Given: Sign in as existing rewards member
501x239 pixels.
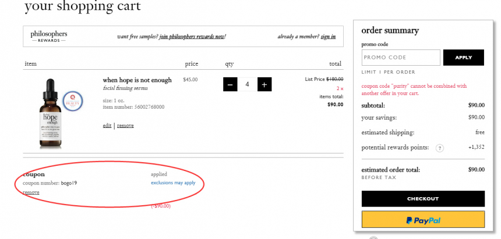Looking at the screenshot, I should click(x=328, y=37).
